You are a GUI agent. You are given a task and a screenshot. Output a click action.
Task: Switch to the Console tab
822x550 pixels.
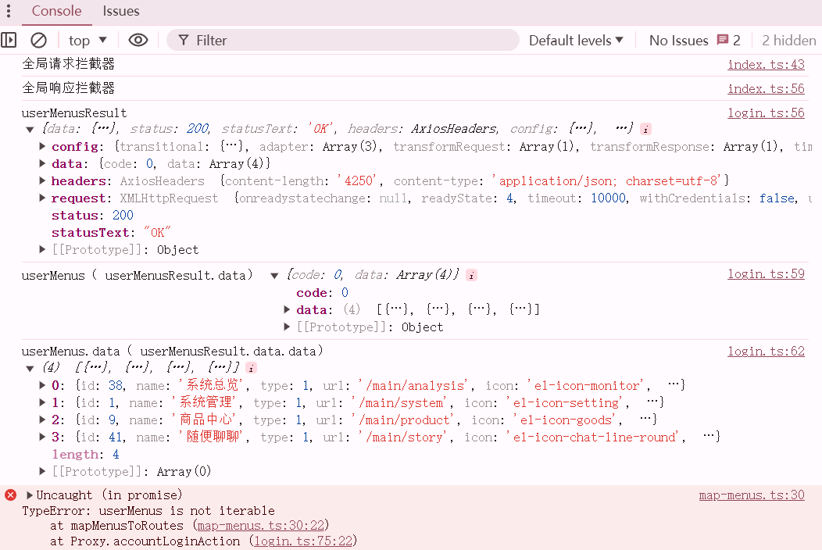click(56, 11)
